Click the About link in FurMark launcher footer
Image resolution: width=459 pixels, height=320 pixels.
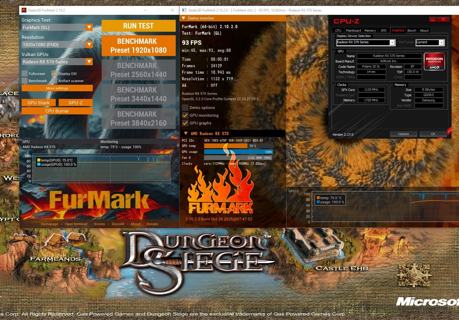[x=135, y=224]
